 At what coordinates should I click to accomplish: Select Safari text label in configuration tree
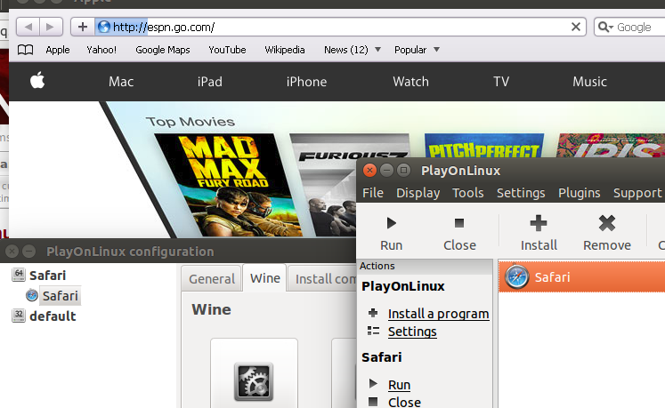[x=61, y=295]
